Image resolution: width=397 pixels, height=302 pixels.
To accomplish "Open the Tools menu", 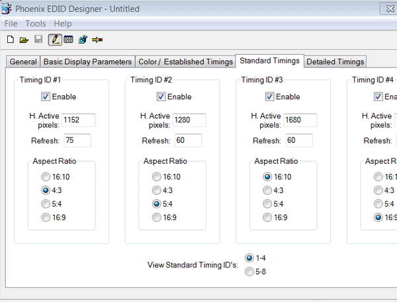I will tap(36, 24).
